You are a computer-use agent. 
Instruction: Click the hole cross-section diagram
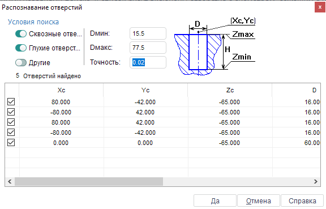pos(215,46)
